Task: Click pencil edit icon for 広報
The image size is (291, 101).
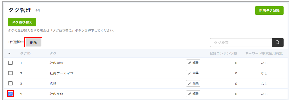Action: tap(189, 83)
